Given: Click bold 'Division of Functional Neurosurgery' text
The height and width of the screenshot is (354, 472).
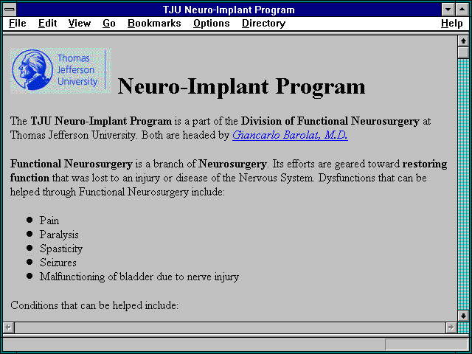Looking at the screenshot, I should click(330, 121).
